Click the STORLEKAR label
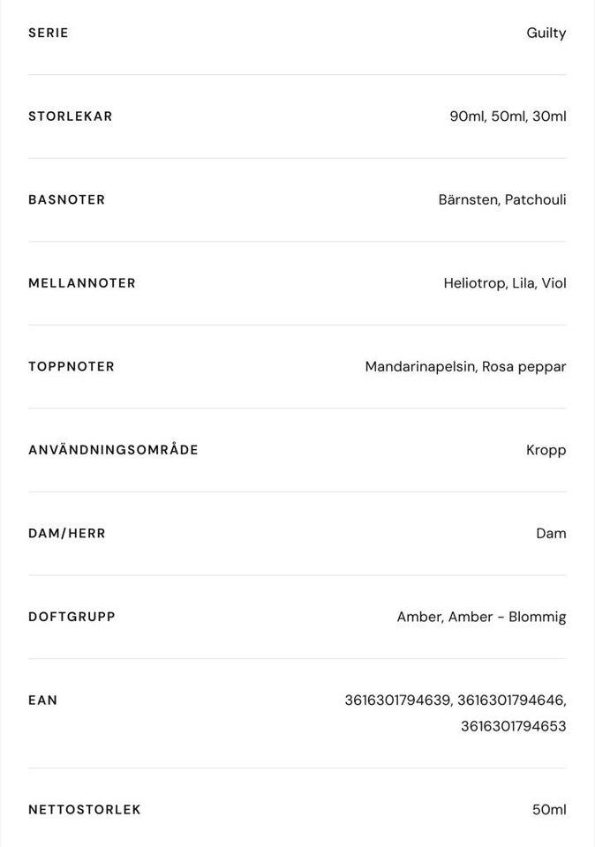Image resolution: width=595 pixels, height=847 pixels. [71, 116]
